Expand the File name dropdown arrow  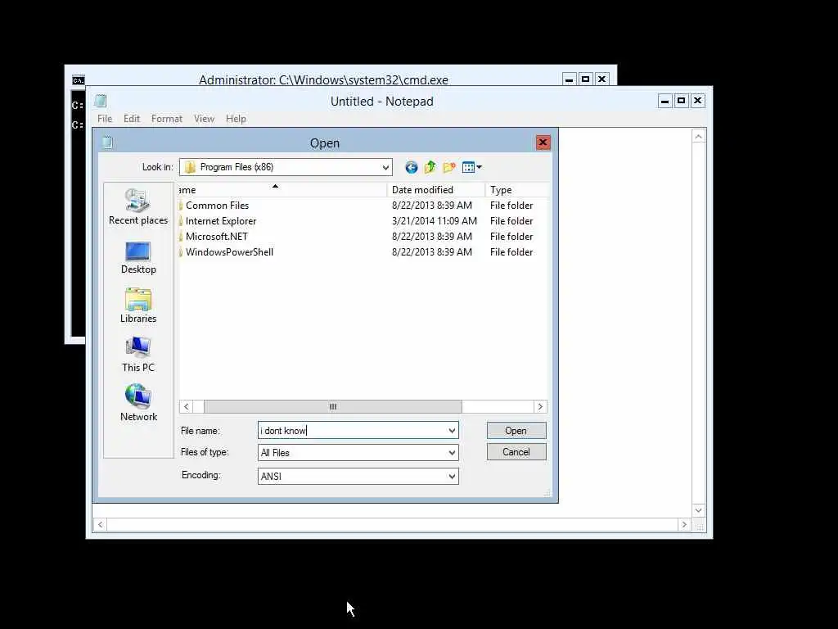(452, 431)
